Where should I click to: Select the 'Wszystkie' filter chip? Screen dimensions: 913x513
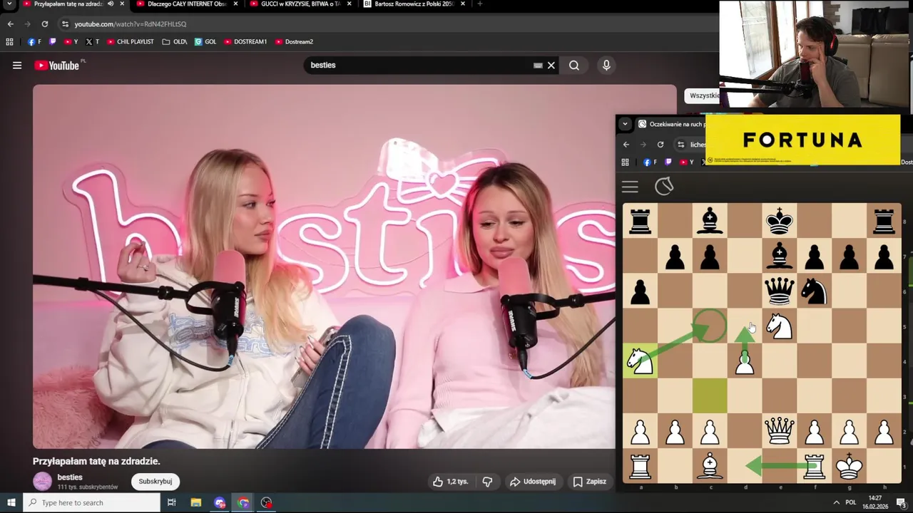703,95
